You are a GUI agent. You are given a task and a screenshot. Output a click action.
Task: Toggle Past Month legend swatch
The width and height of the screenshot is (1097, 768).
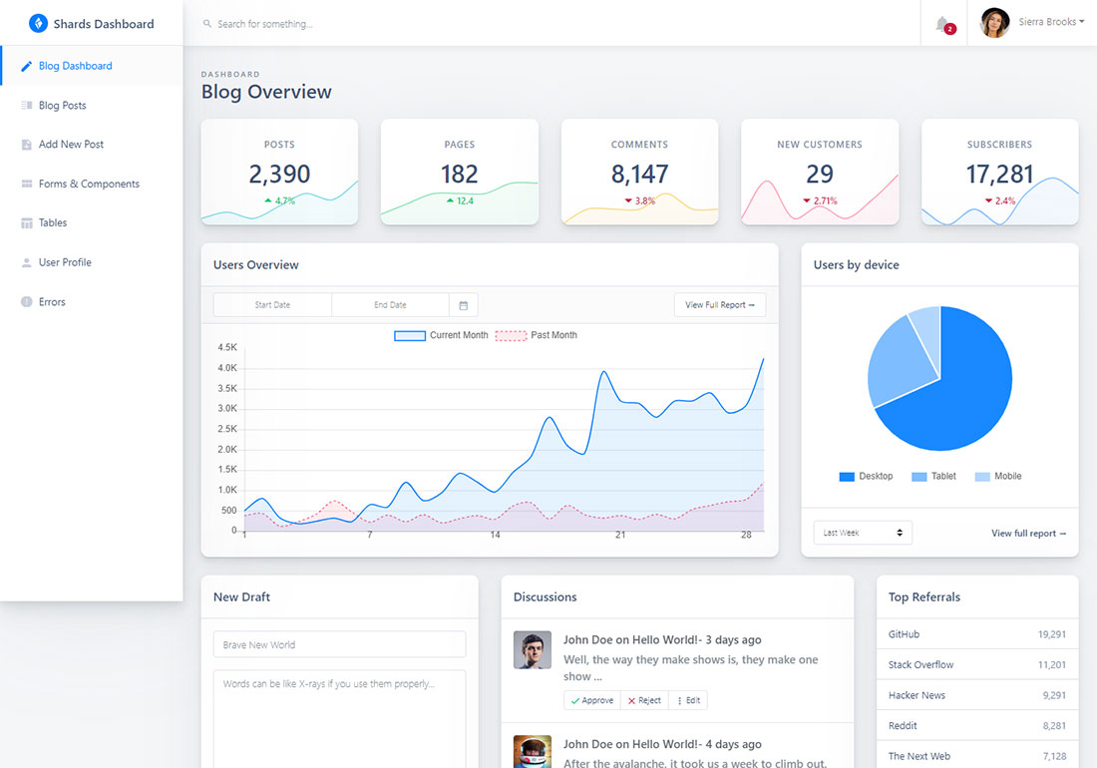511,336
